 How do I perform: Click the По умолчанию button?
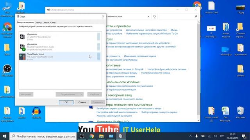click(x=68, y=94)
